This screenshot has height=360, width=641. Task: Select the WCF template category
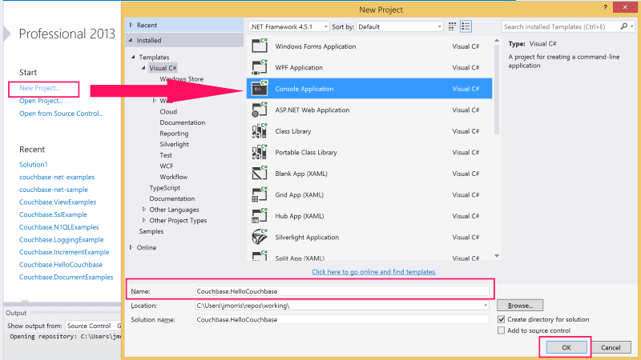[x=167, y=166]
